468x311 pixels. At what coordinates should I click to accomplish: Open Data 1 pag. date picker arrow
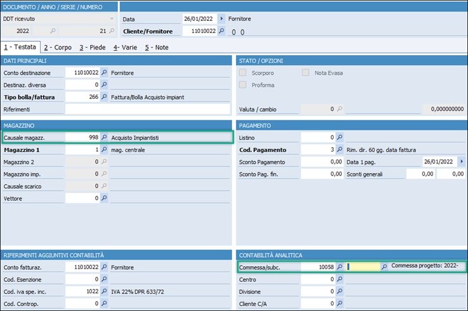click(461, 162)
